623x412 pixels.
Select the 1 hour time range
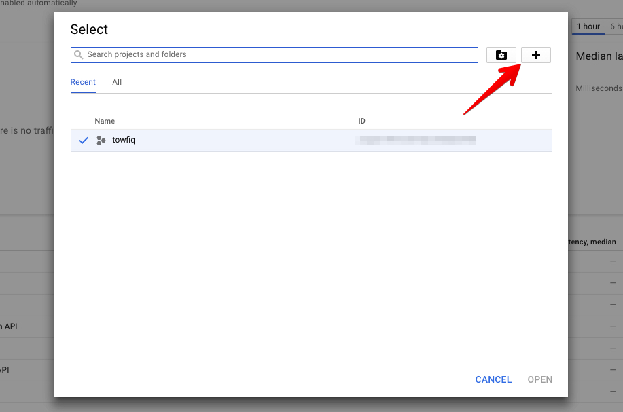pyautogui.click(x=588, y=26)
